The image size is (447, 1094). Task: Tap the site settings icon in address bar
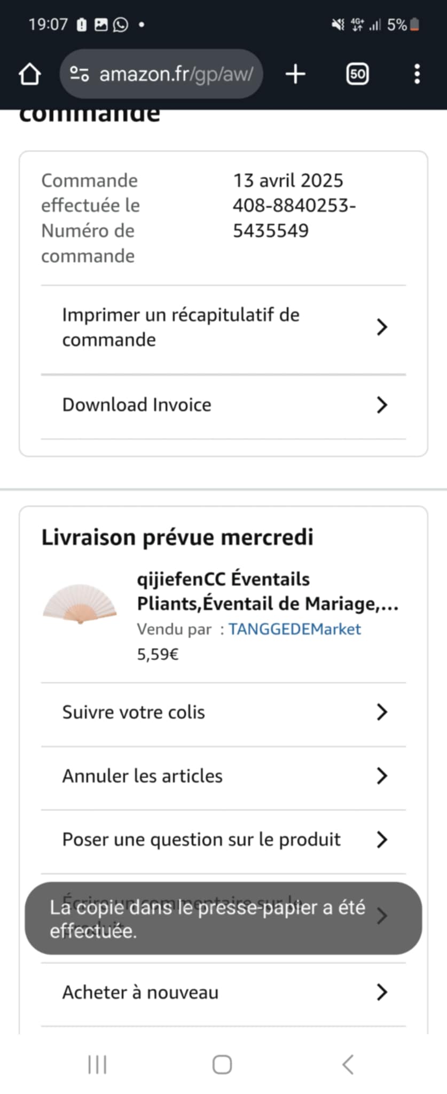click(x=80, y=74)
